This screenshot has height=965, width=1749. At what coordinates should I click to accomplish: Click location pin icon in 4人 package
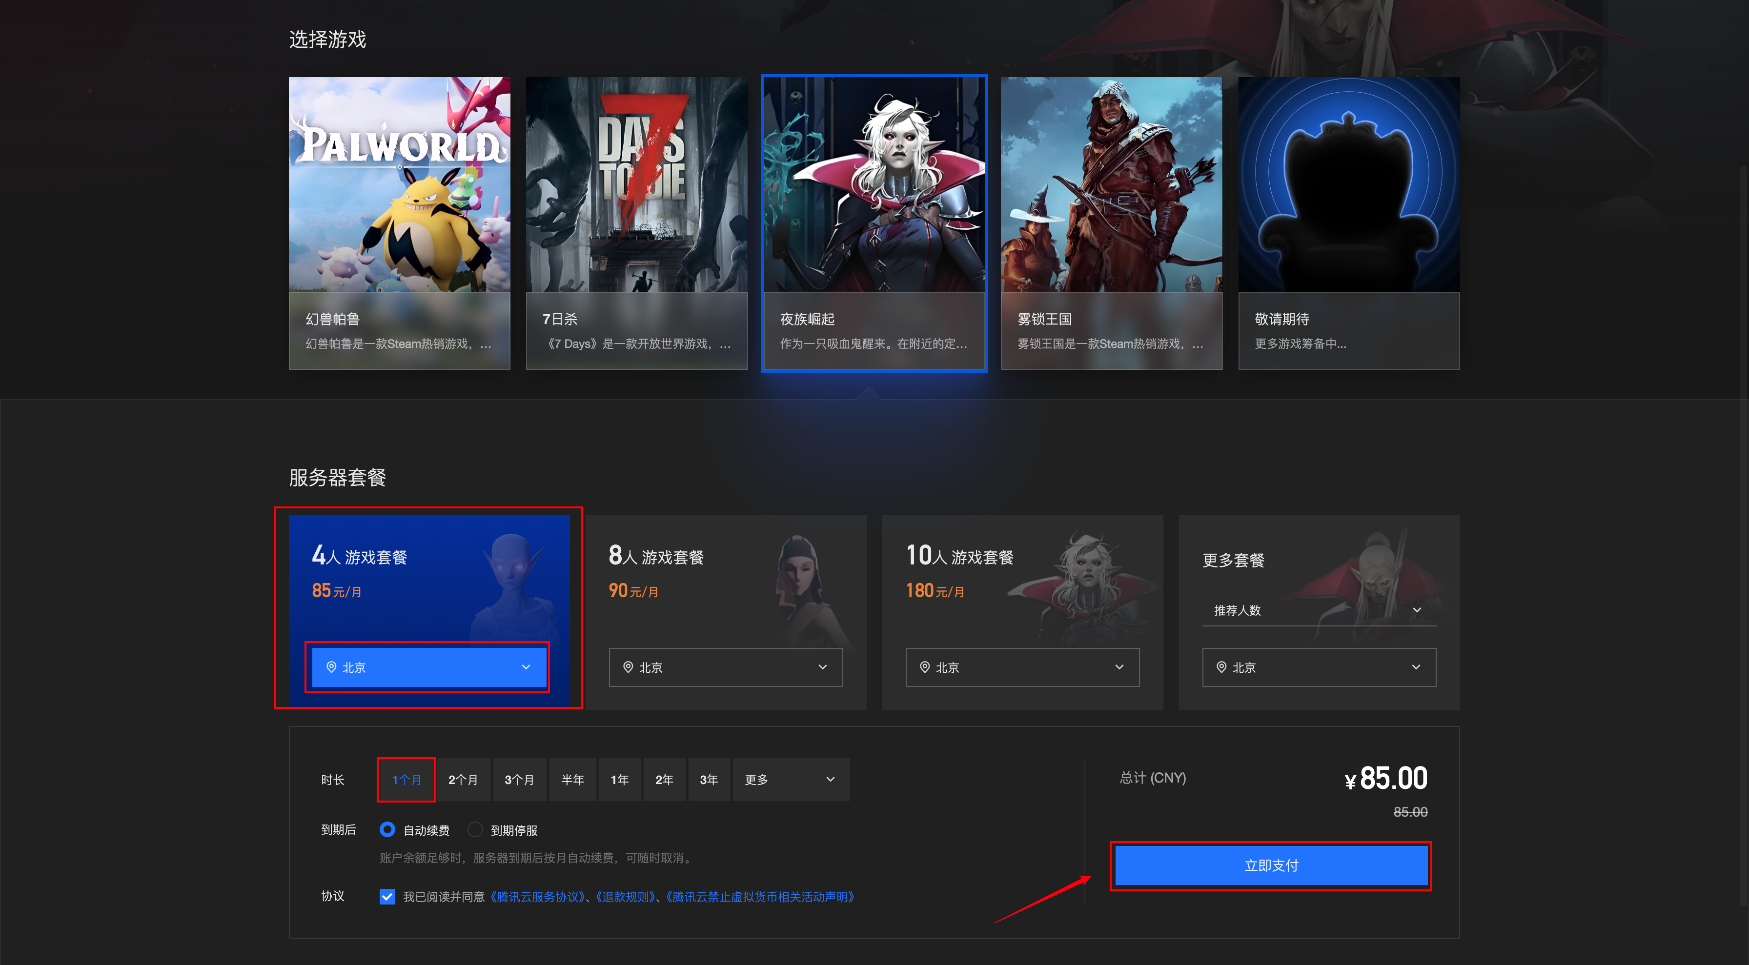click(x=331, y=667)
